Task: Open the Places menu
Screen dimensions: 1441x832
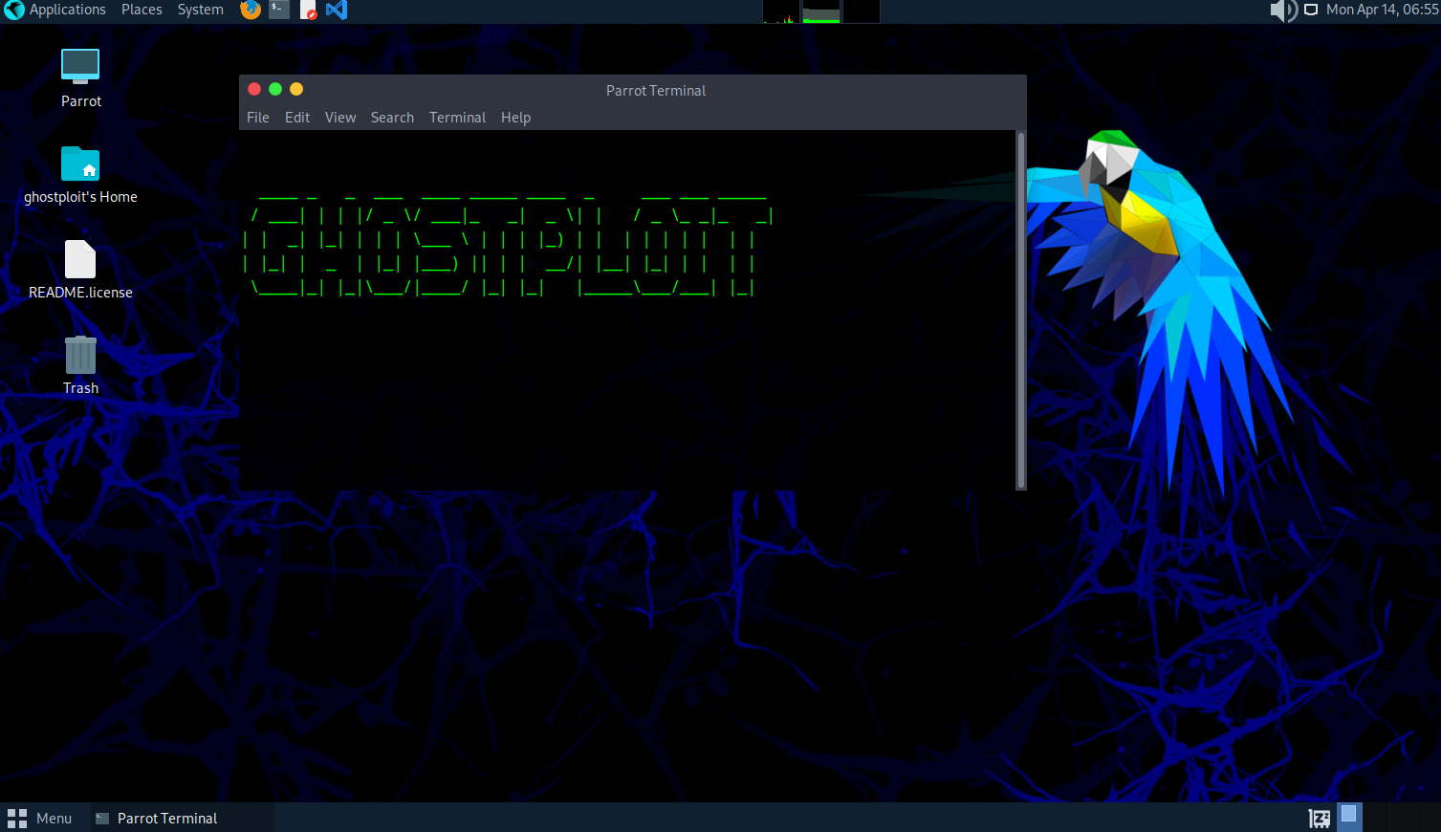Action: 142,10
